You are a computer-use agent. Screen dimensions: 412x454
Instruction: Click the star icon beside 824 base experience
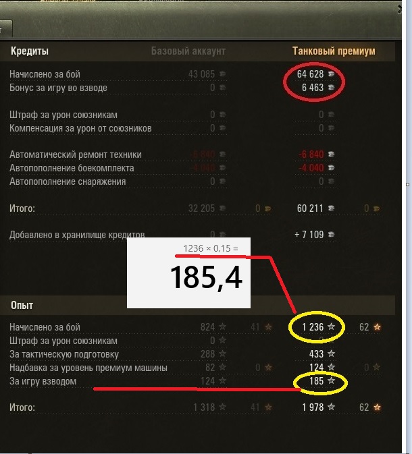click(x=222, y=327)
